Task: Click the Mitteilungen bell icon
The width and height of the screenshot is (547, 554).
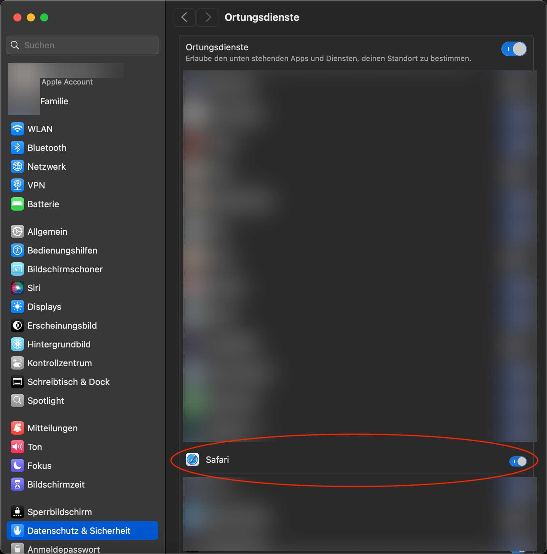Action: 17,428
